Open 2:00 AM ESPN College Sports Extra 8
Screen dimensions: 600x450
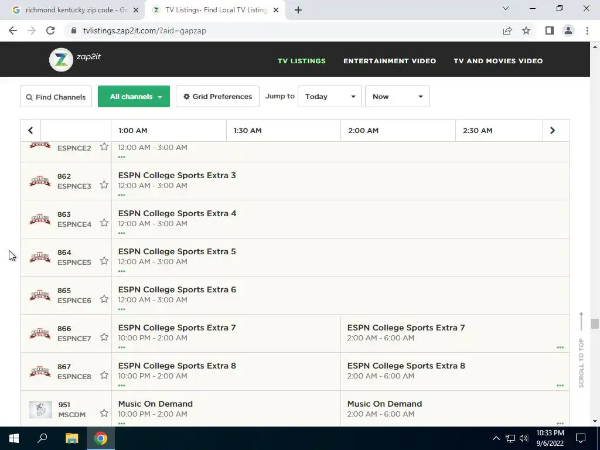coord(406,366)
